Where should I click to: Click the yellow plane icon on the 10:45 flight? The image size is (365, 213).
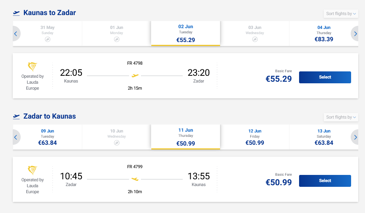[135, 179]
